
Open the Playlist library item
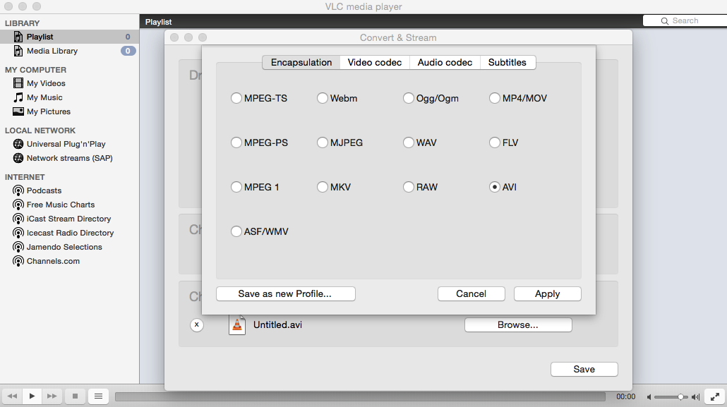[69, 37]
